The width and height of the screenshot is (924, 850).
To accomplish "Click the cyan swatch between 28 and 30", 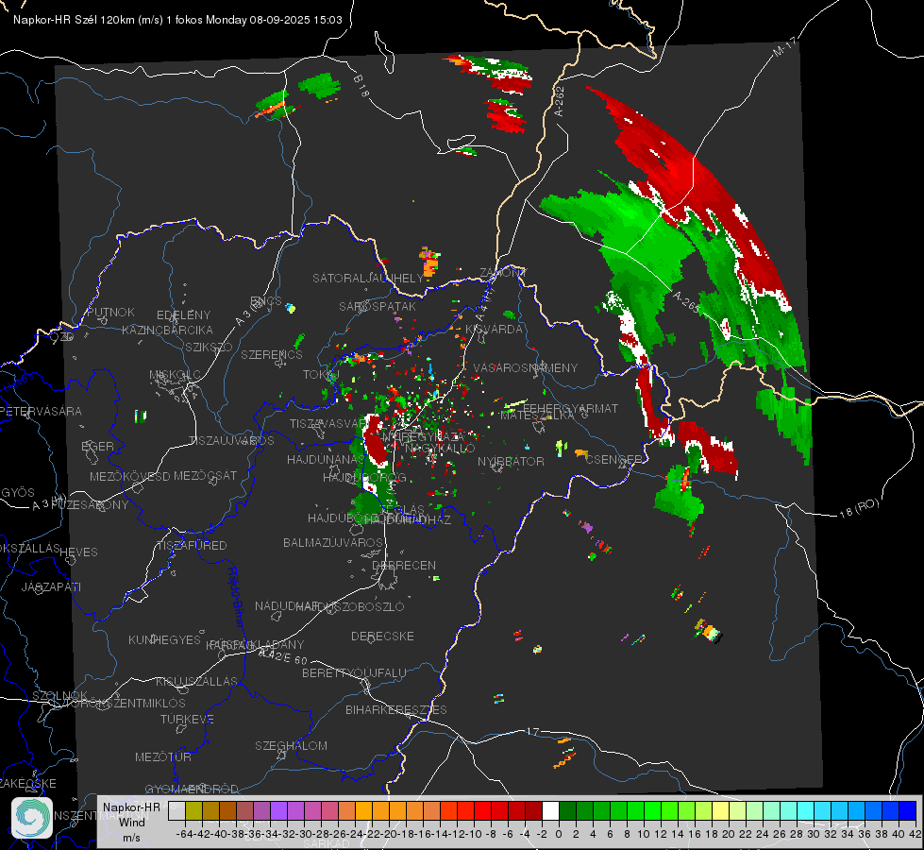I will 806,811.
